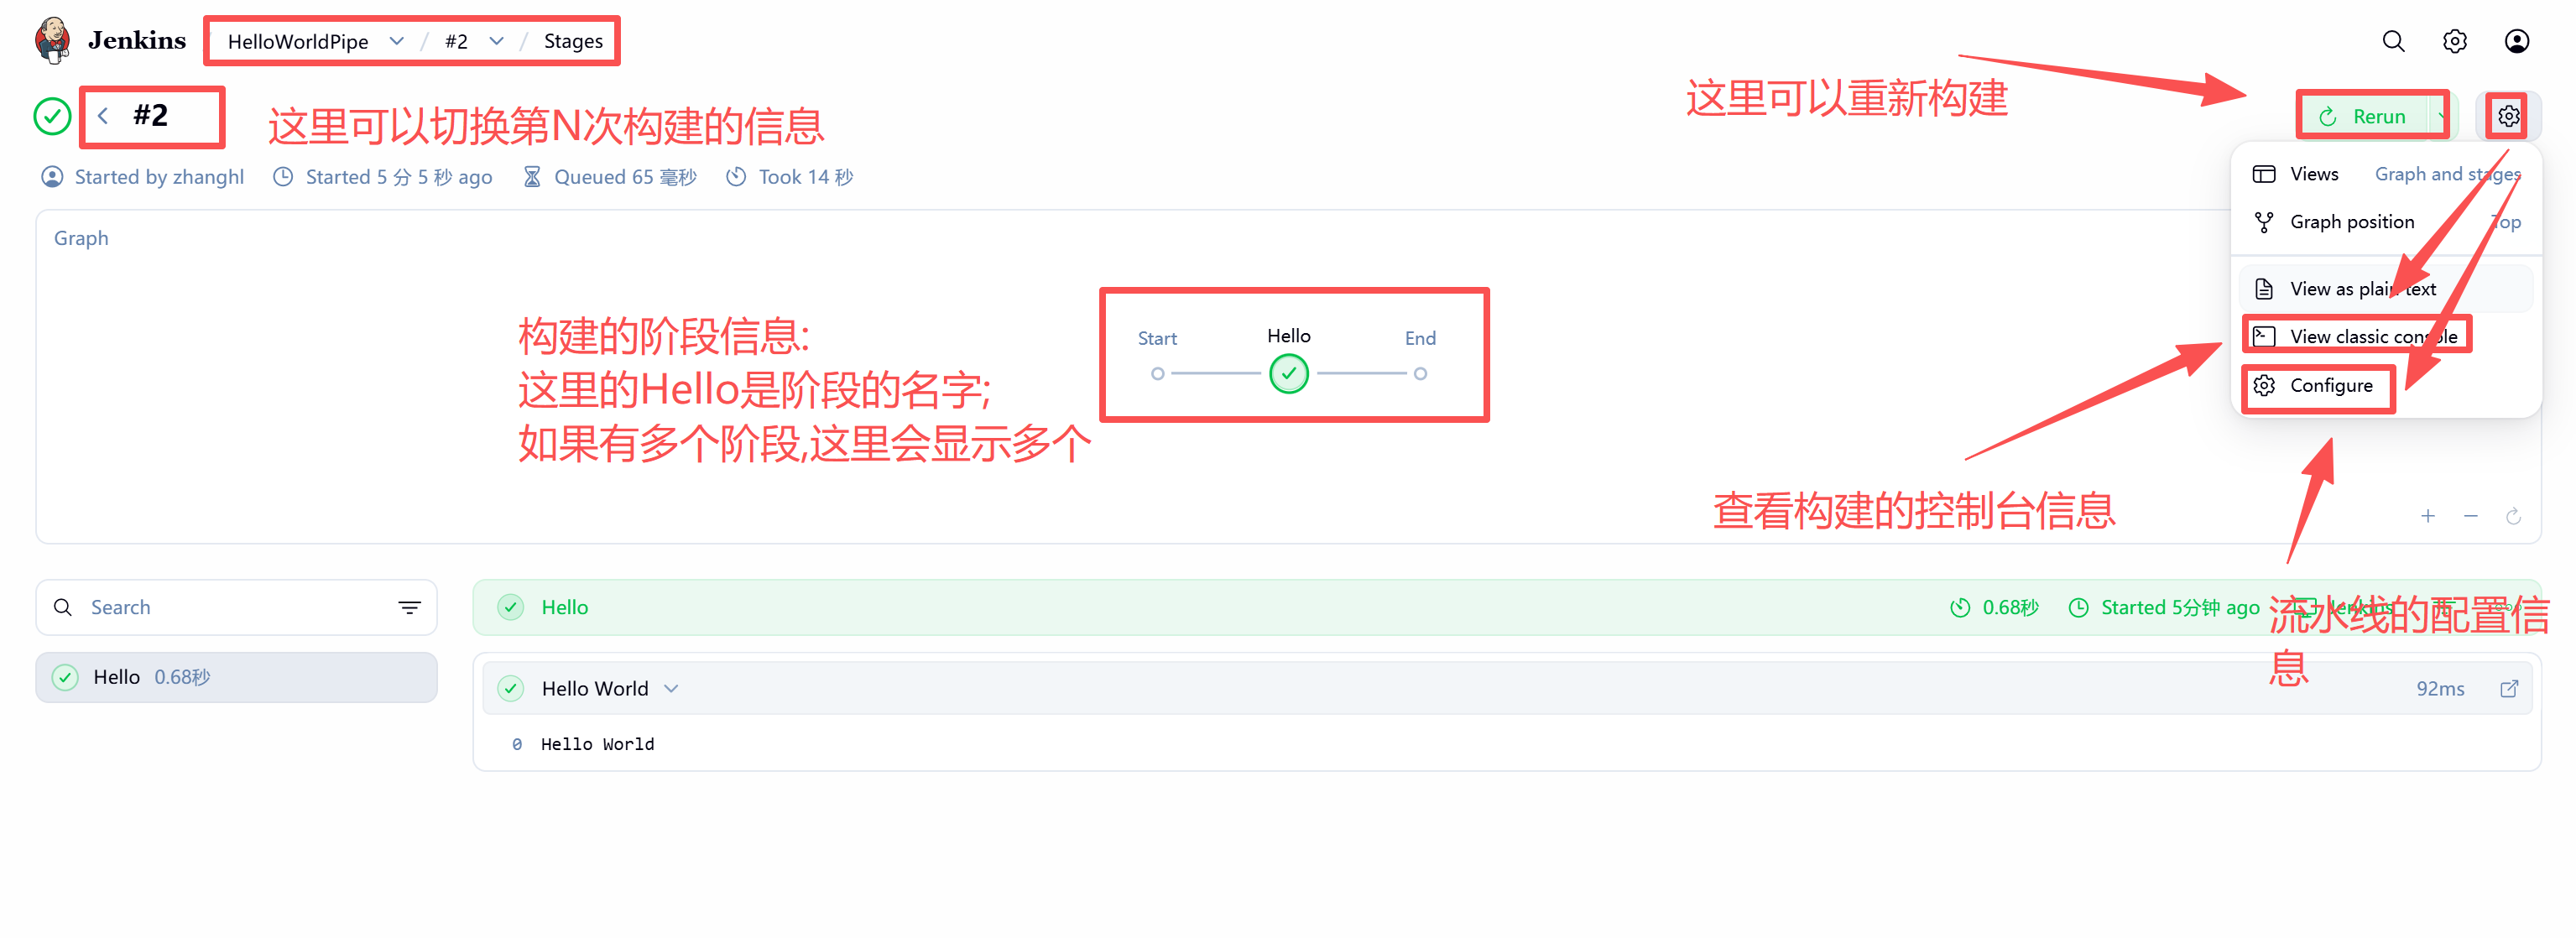Go to previous build with back chevron
The width and height of the screenshot is (2576, 938).
pos(102,116)
